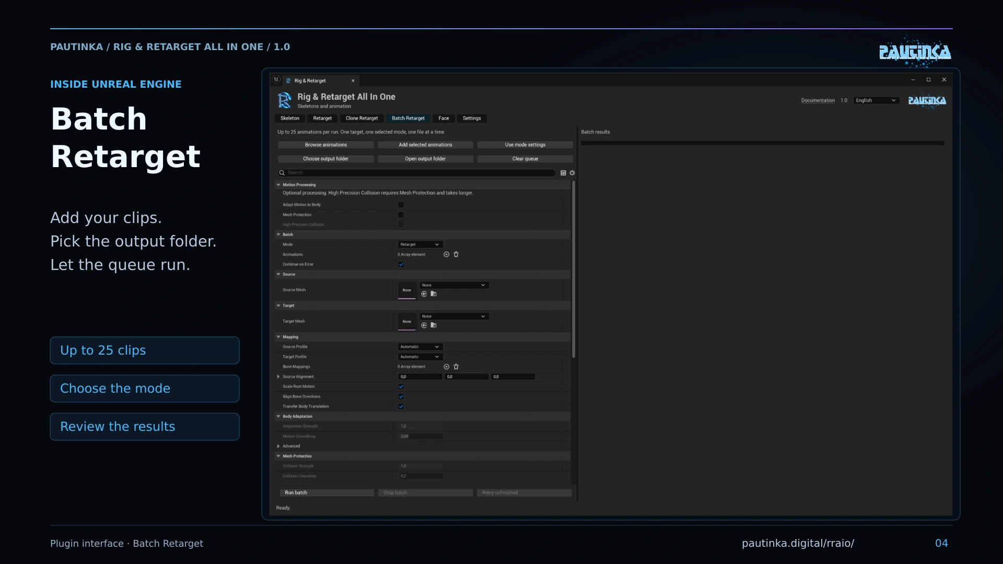Image resolution: width=1003 pixels, height=564 pixels.
Task: Open the Settings tab
Action: (472, 119)
